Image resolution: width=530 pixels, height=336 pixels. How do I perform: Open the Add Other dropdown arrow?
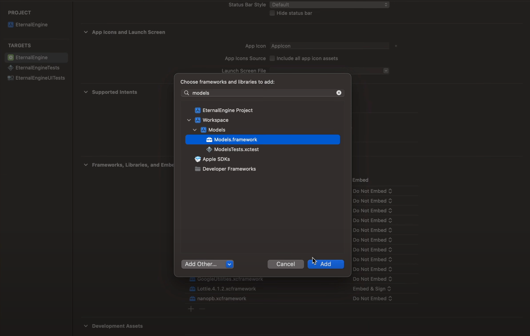[x=229, y=264]
